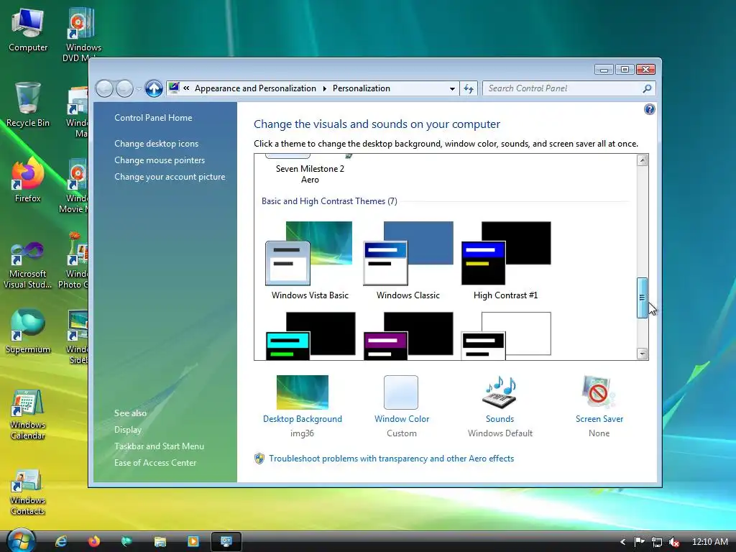The width and height of the screenshot is (736, 552).
Task: Click the control panel icon in address bar
Action: pos(174,88)
